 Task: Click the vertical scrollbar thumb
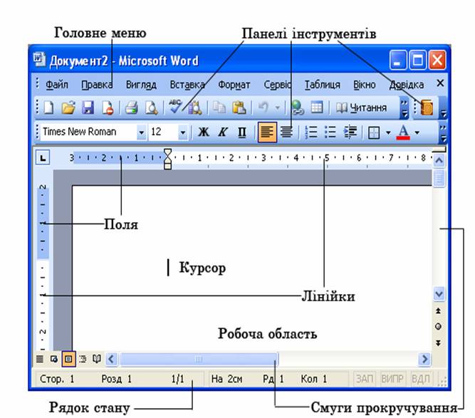coord(439,179)
